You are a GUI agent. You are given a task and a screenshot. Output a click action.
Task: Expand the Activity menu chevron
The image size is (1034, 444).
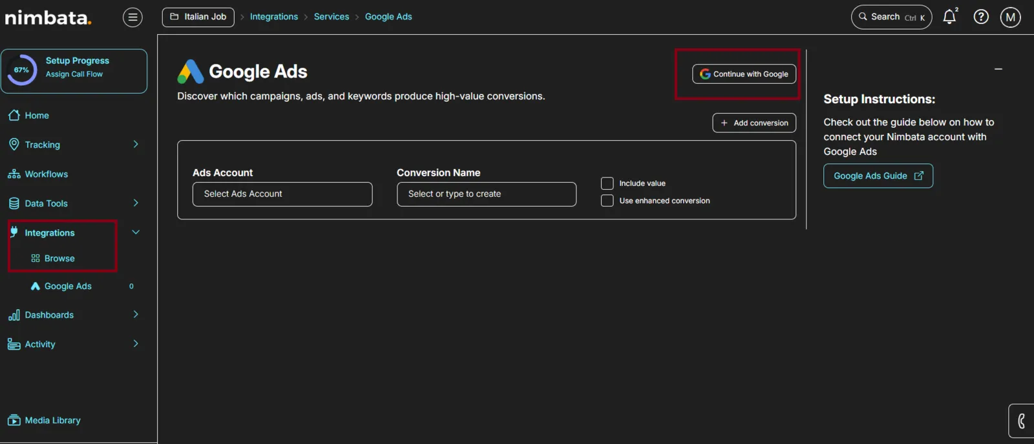click(136, 344)
